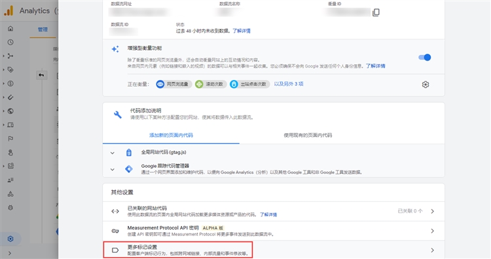Open the 更多标记设置 setting
Image resolution: width=491 pixels, height=259 pixels.
point(274,250)
